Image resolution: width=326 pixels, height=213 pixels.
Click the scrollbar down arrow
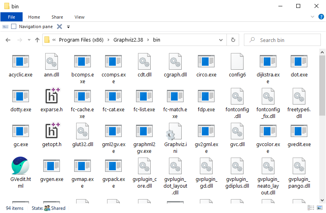tap(322, 200)
